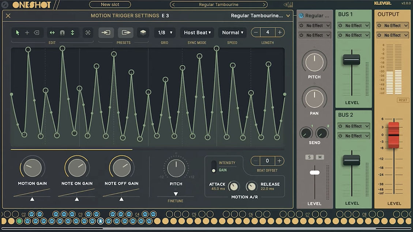413x232 pixels.
Task: Open the 1/8 Grid dropdown
Action: (165, 32)
